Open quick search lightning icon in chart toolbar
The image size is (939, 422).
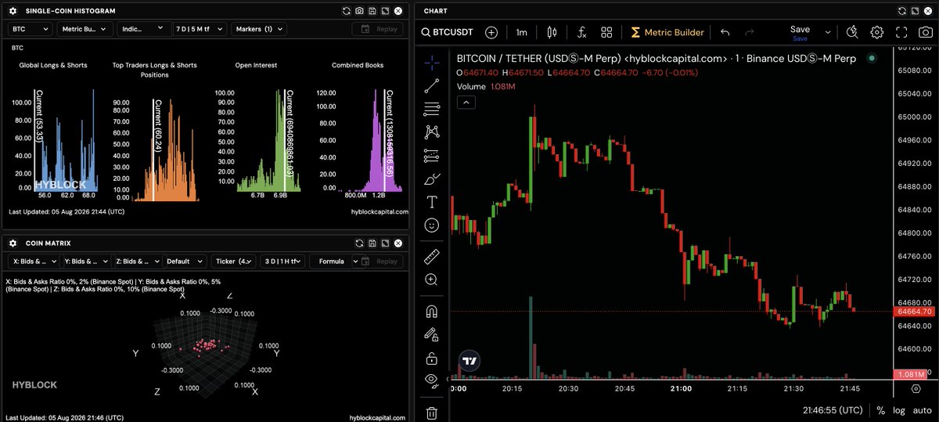pyautogui.click(x=852, y=32)
